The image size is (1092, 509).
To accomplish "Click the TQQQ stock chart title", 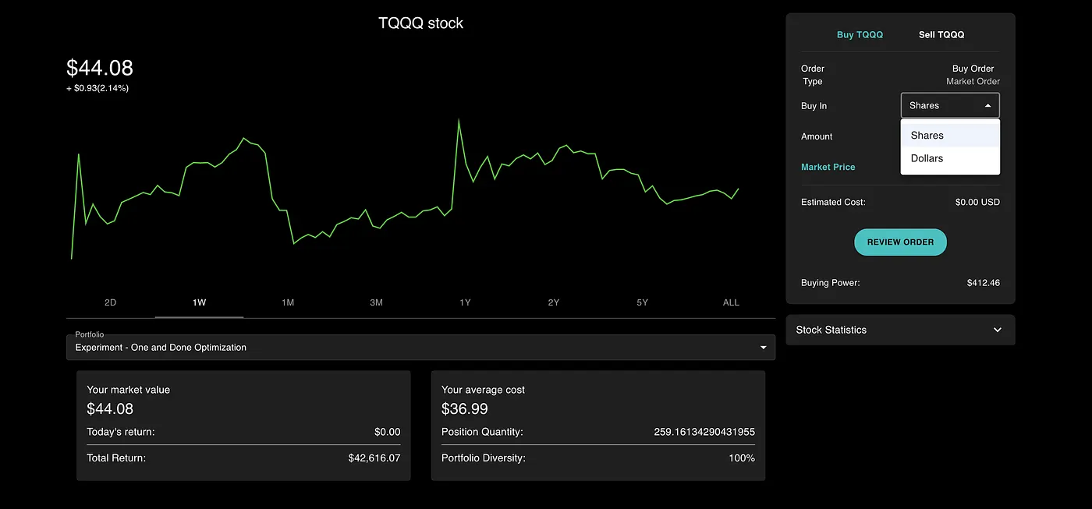I will (x=420, y=23).
